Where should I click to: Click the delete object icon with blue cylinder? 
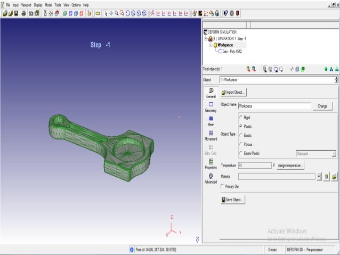tap(254, 69)
